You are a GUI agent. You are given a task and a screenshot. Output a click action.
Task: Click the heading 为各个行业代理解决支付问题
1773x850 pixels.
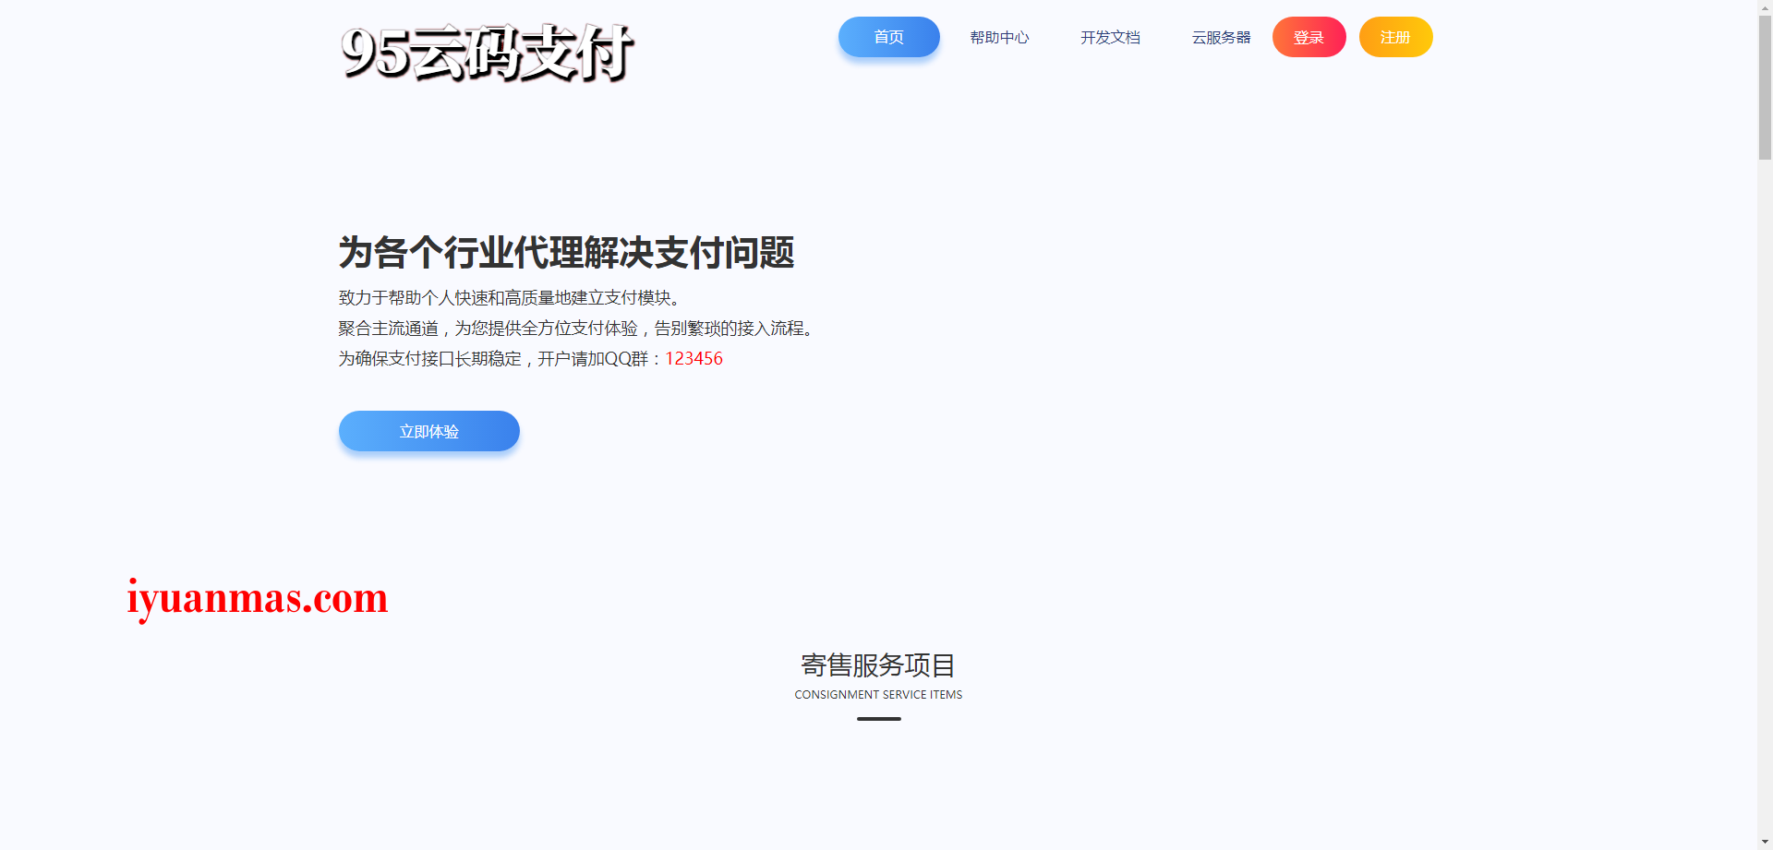(566, 252)
